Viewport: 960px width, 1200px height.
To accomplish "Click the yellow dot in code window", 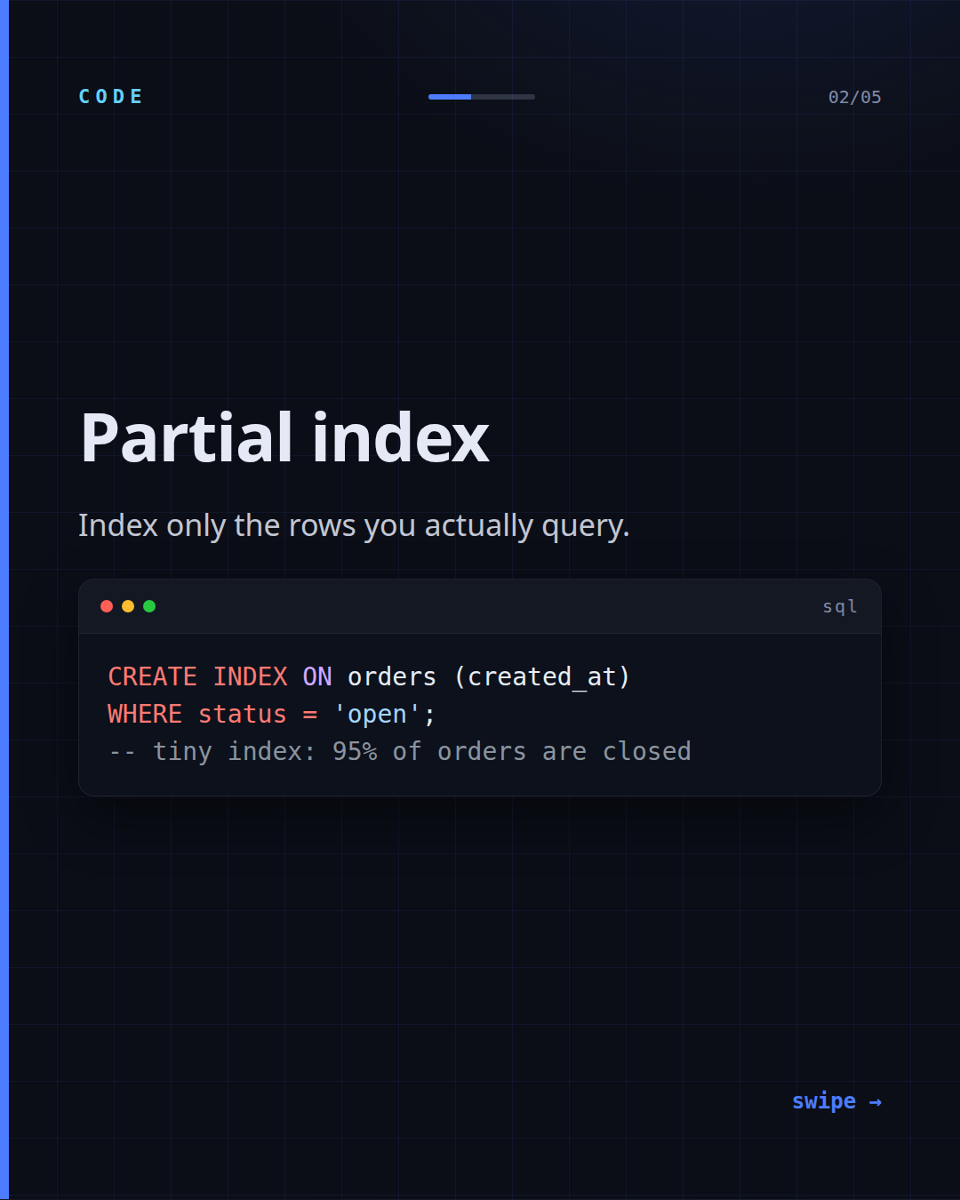I will coord(128,606).
